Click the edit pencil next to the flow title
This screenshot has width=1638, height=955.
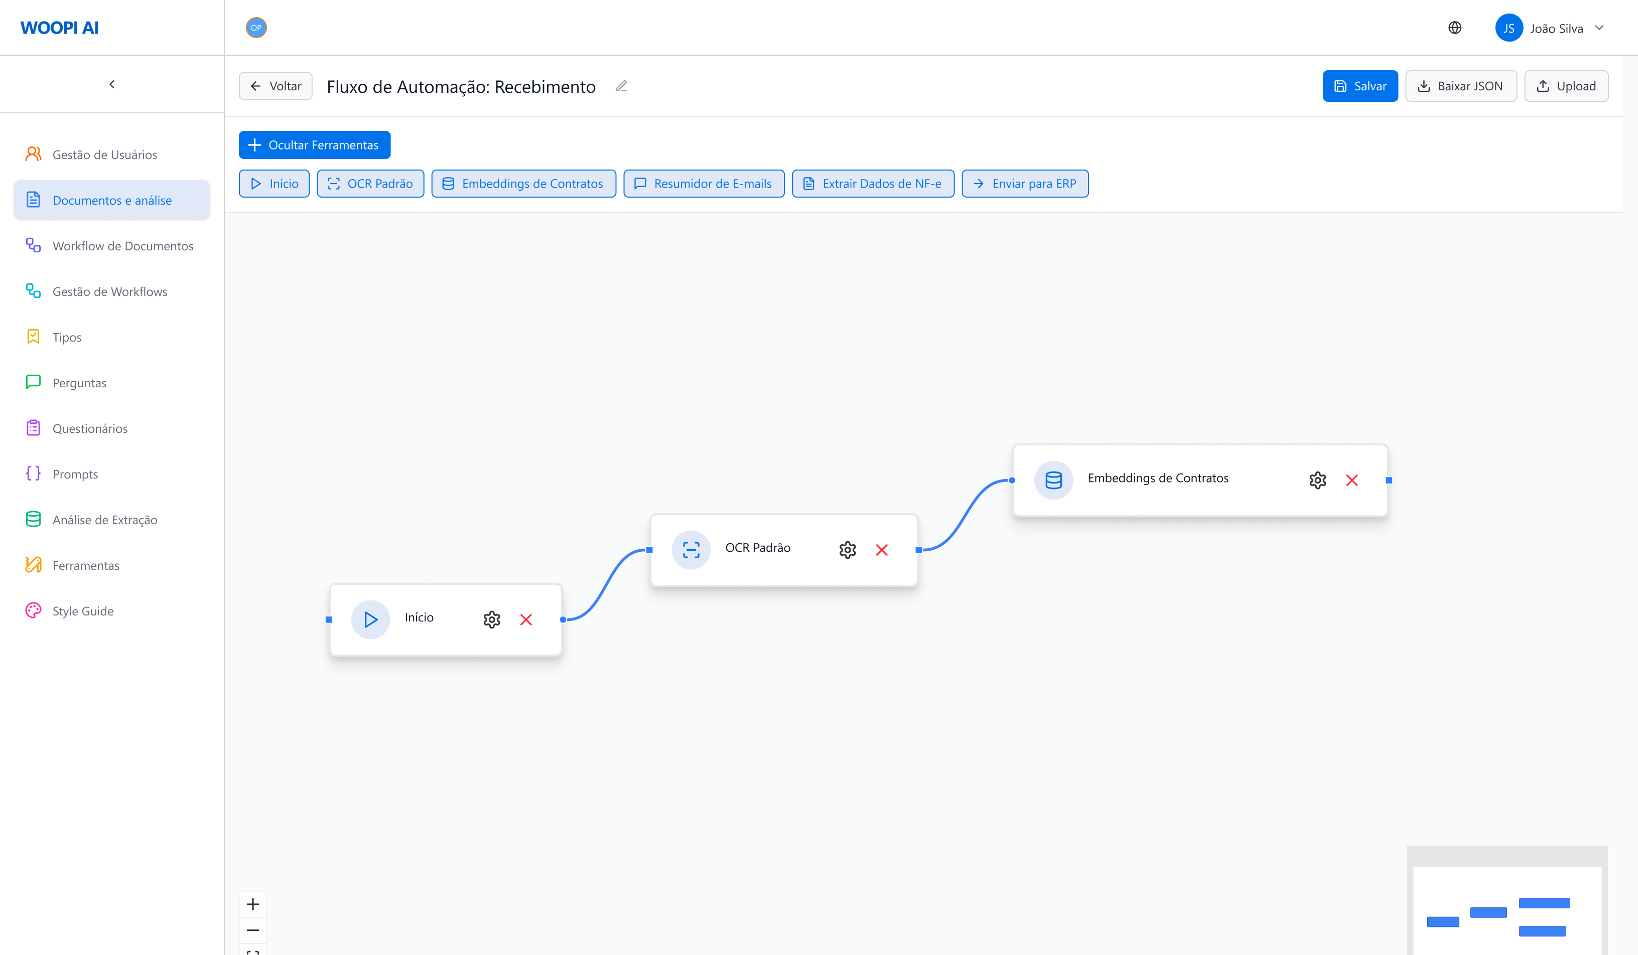pyautogui.click(x=621, y=86)
